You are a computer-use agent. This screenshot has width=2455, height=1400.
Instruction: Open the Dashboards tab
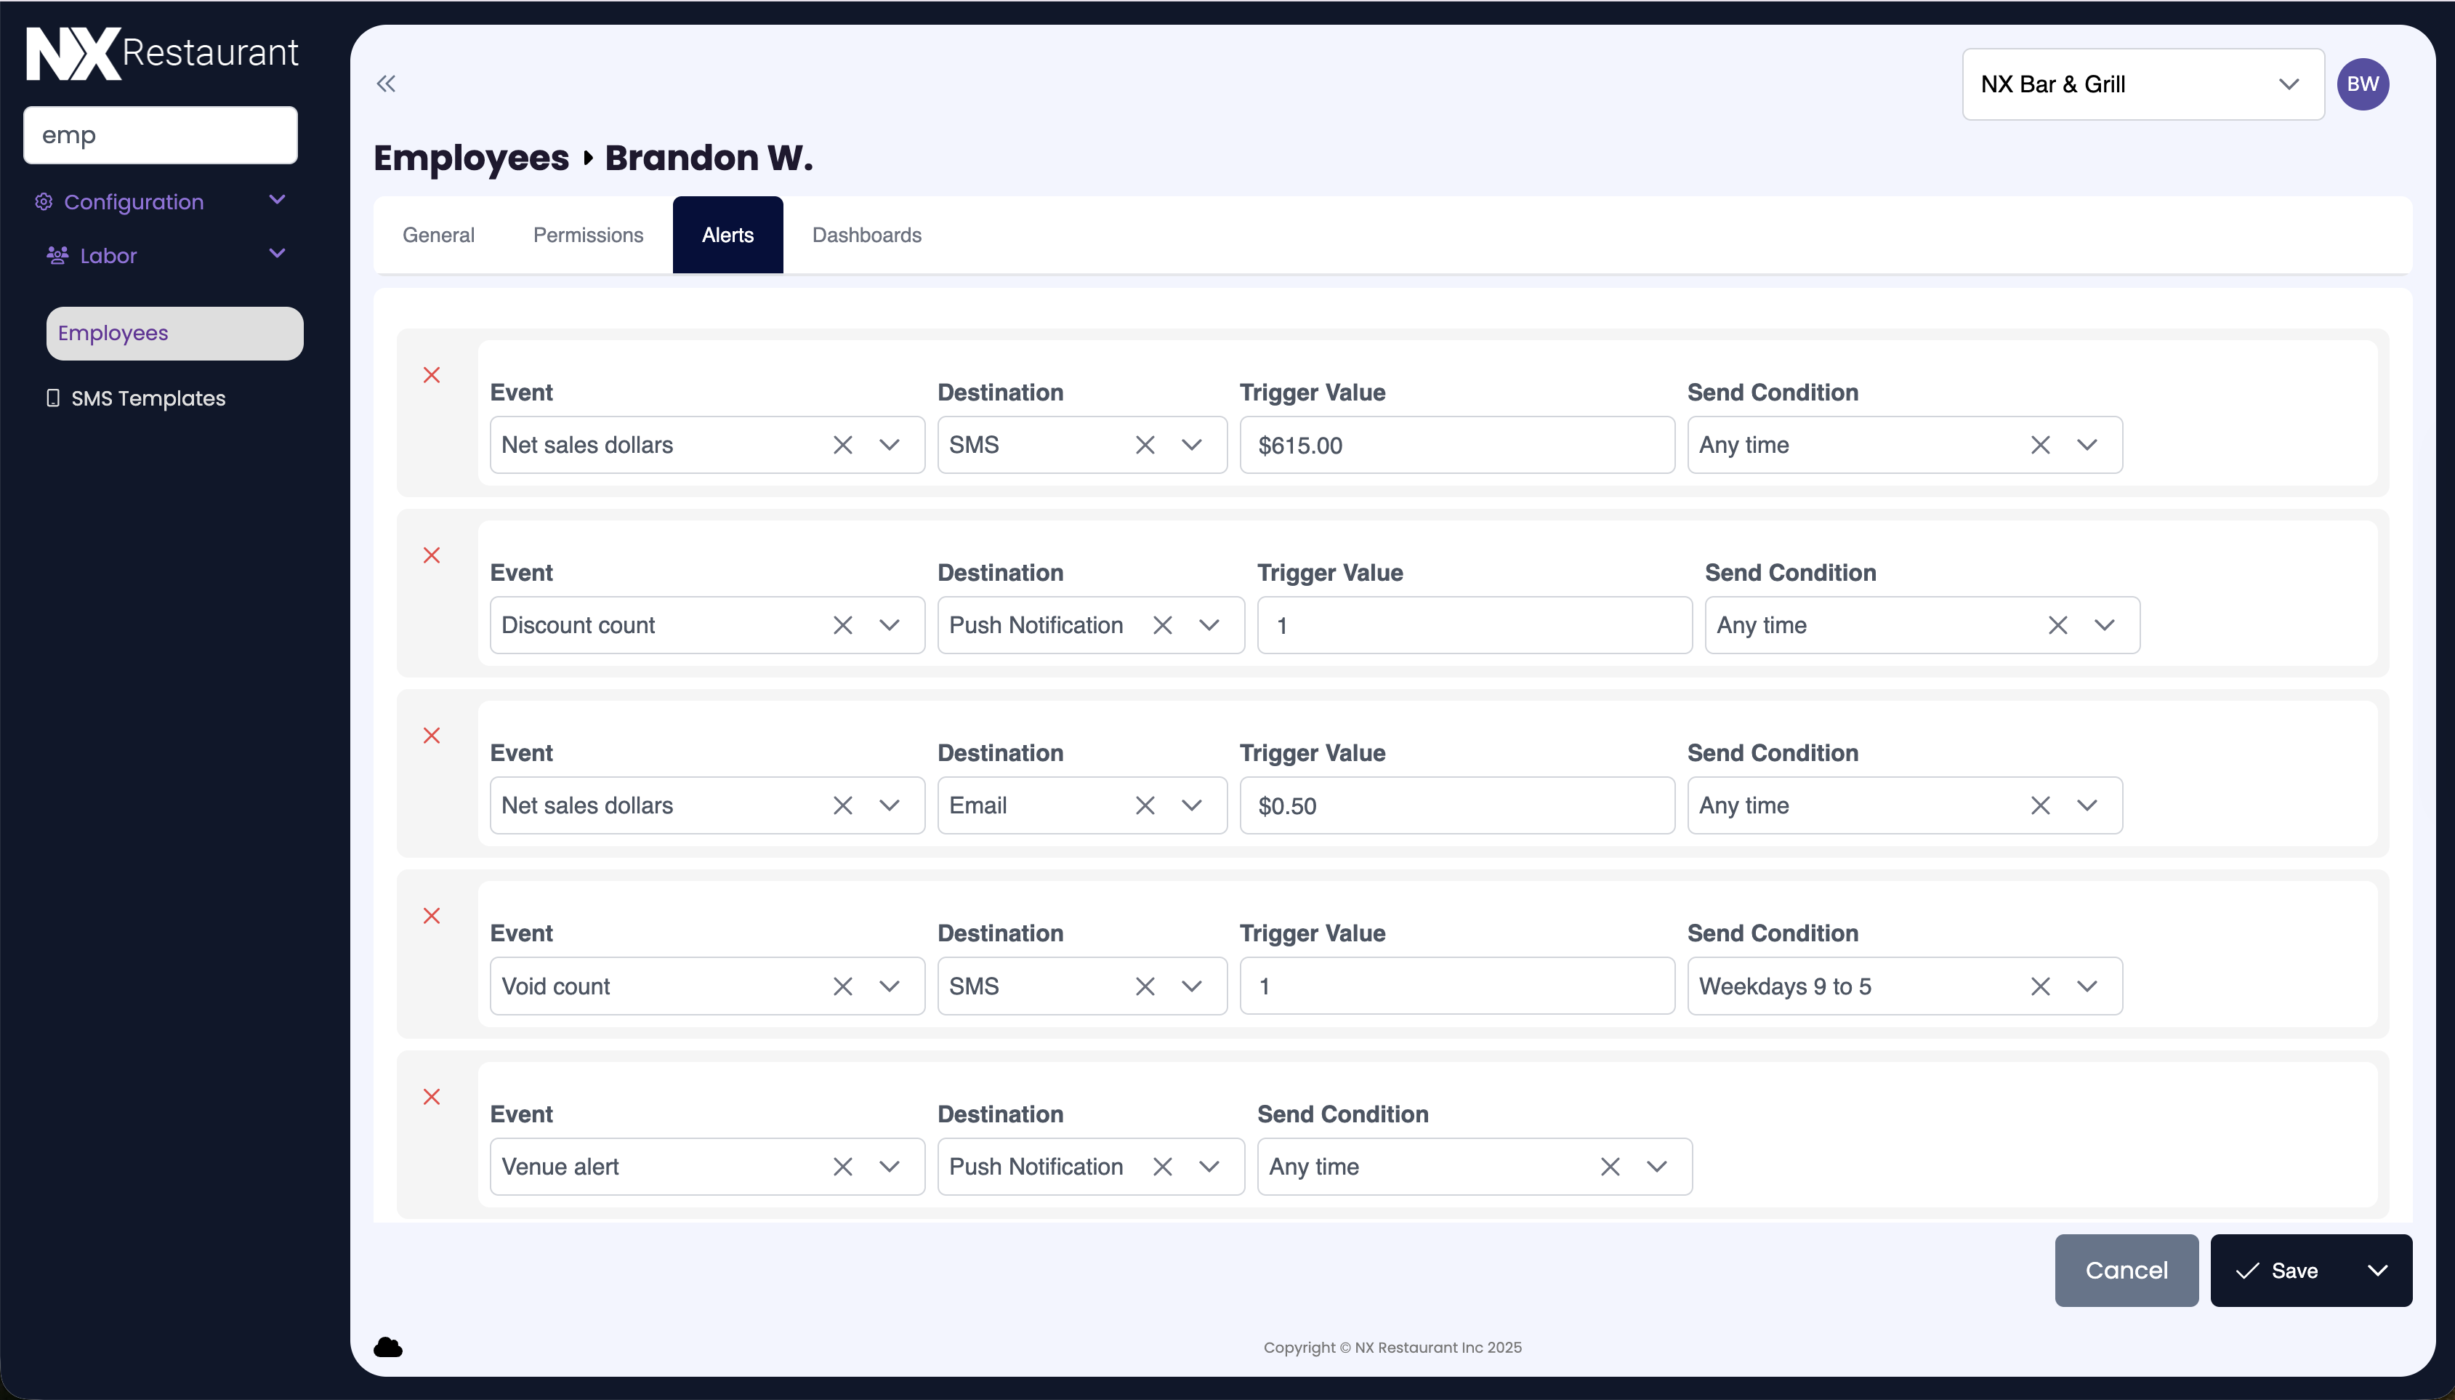tap(866, 235)
